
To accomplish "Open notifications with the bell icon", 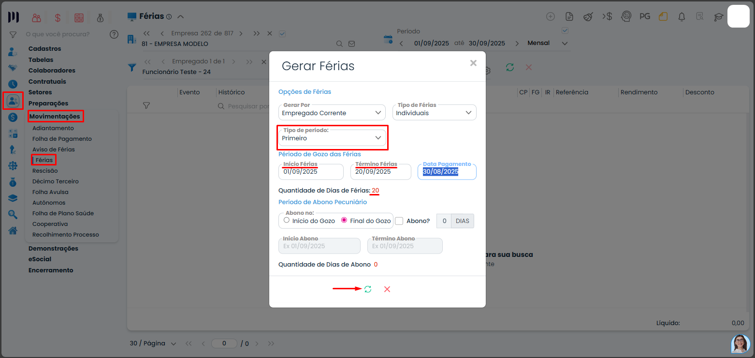I will 682,17.
